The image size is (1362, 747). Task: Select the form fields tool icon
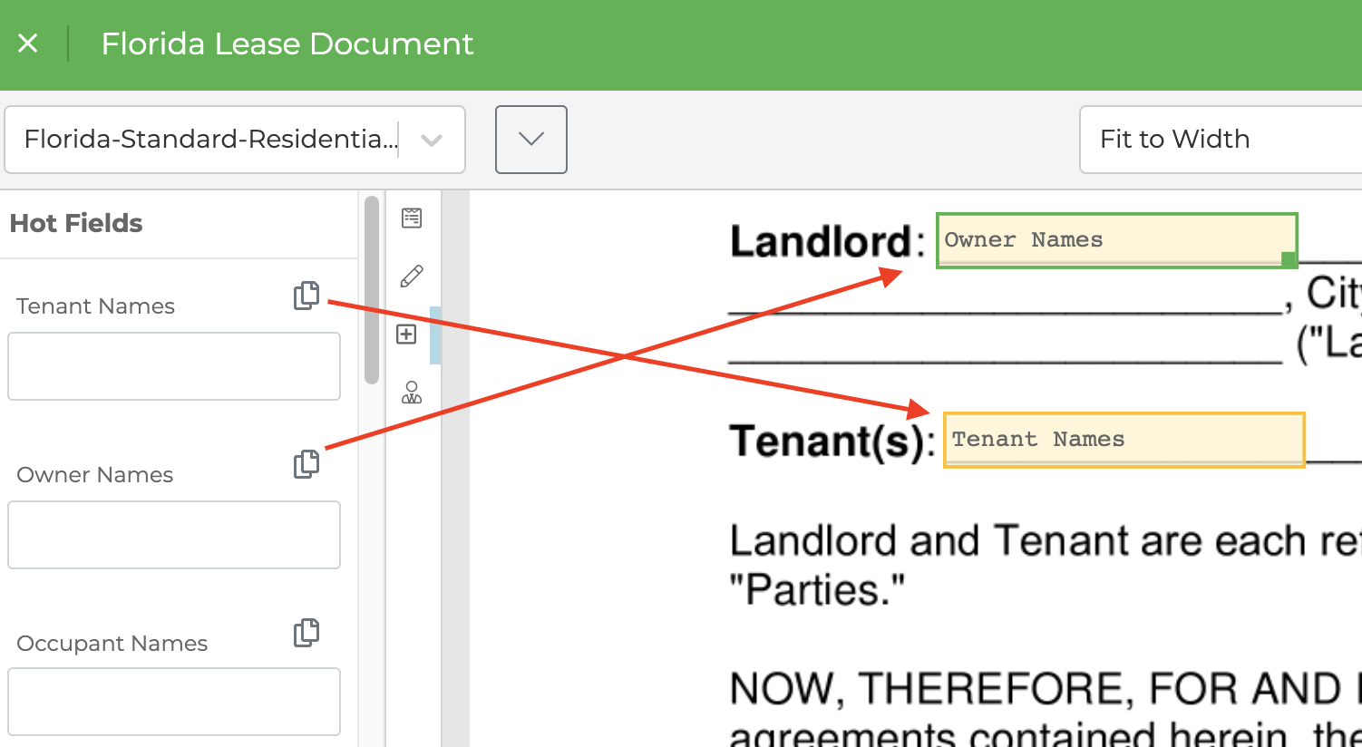411,218
